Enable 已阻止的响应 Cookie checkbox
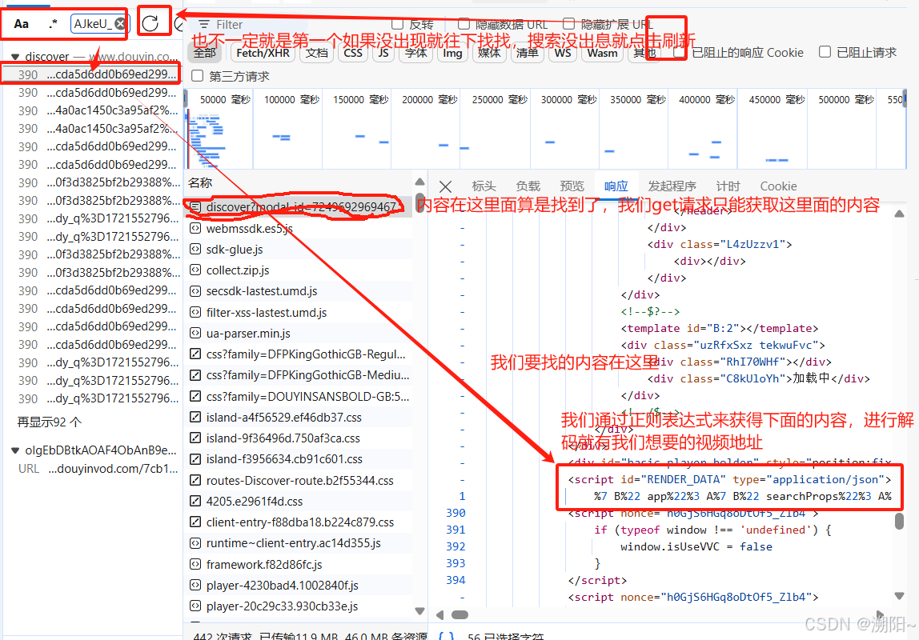 pyautogui.click(x=680, y=52)
